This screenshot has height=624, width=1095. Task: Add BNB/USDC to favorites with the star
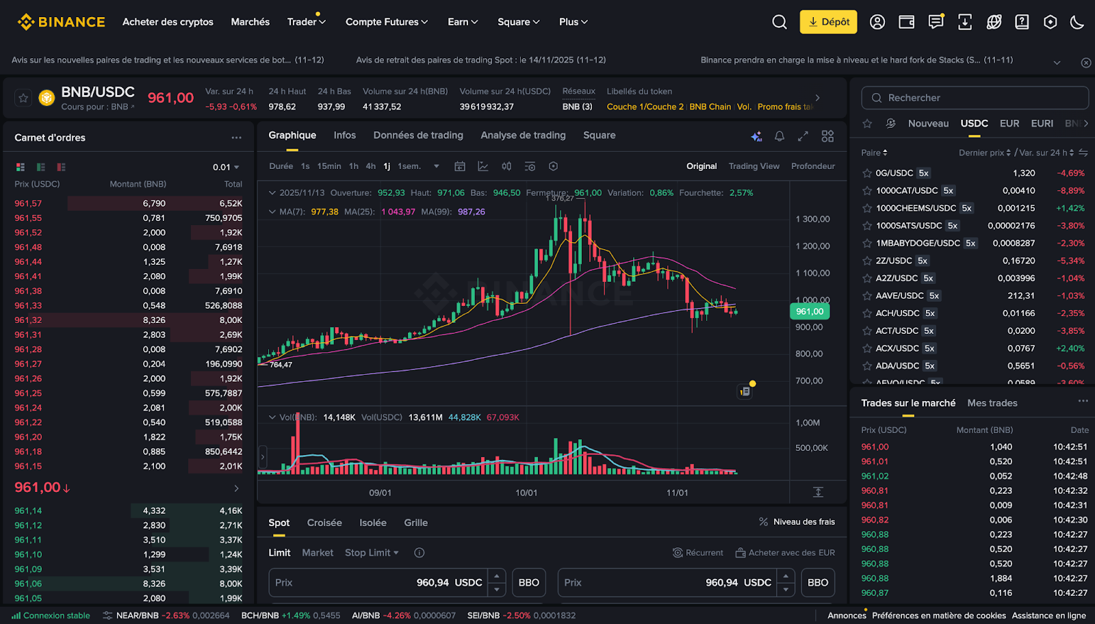coord(23,97)
